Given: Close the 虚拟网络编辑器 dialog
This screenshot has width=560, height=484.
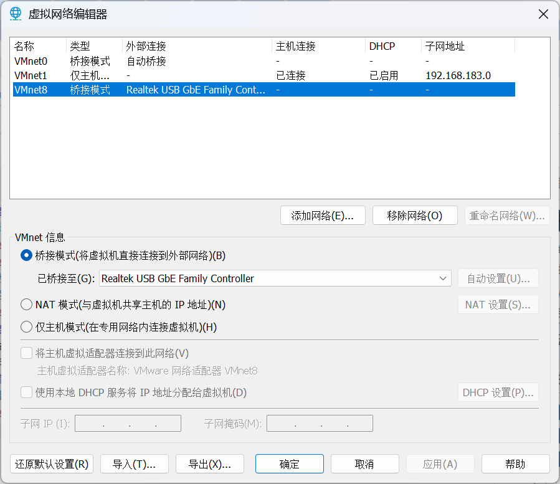Looking at the screenshot, I should pos(543,14).
